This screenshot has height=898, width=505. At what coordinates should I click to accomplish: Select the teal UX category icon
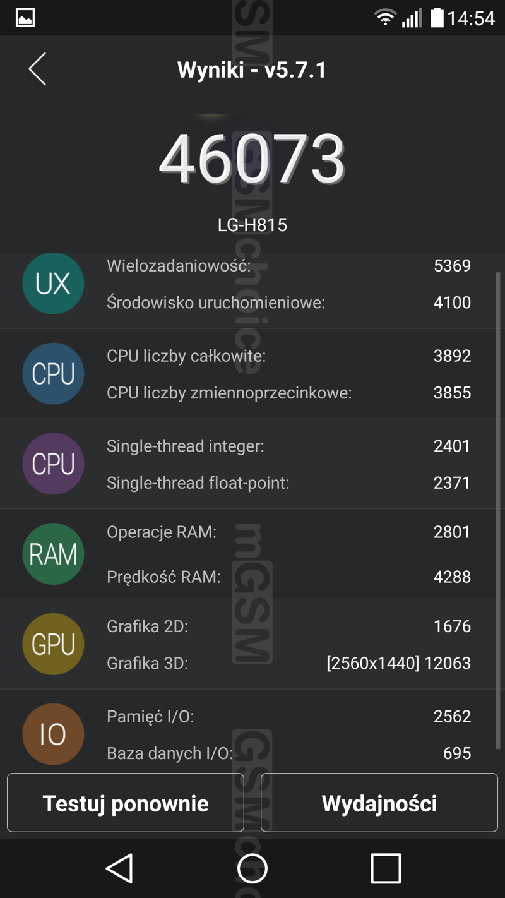pos(53,284)
